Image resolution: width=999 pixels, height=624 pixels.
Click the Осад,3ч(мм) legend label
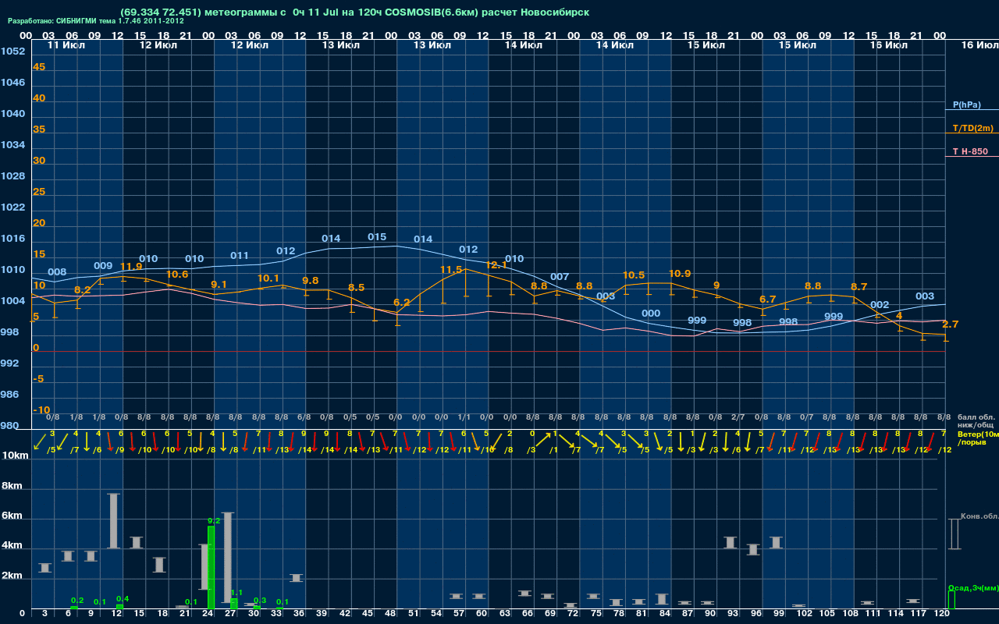[x=973, y=587]
